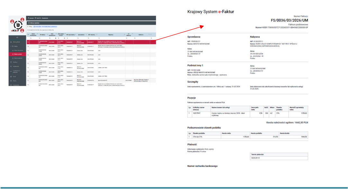Select Faktury otrzymane in the sidebar
Screen dimensions: 348x189
coord(18,50)
